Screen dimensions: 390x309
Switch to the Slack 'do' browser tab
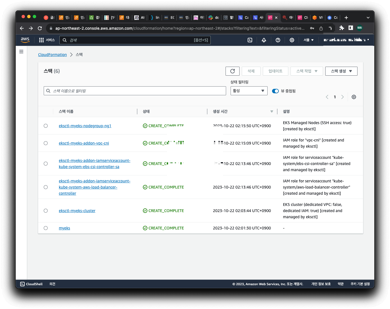click(214, 18)
